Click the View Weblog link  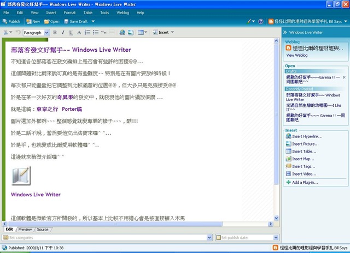pyautogui.click(x=297, y=56)
